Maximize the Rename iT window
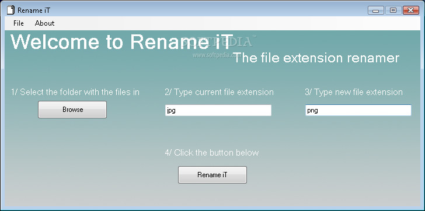The image size is (425, 211). pyautogui.click(x=393, y=10)
